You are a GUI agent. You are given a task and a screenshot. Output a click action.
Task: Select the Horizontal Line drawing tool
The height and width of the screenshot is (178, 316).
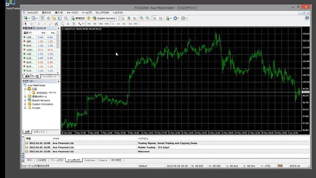point(45,24)
